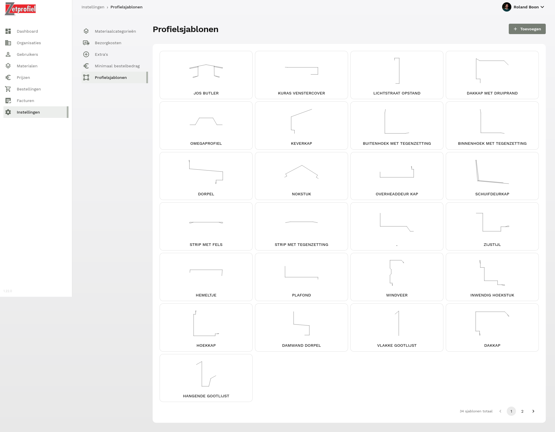Screen dimensions: 555x432
Task: Click the Toevoegen button
Action: (527, 29)
